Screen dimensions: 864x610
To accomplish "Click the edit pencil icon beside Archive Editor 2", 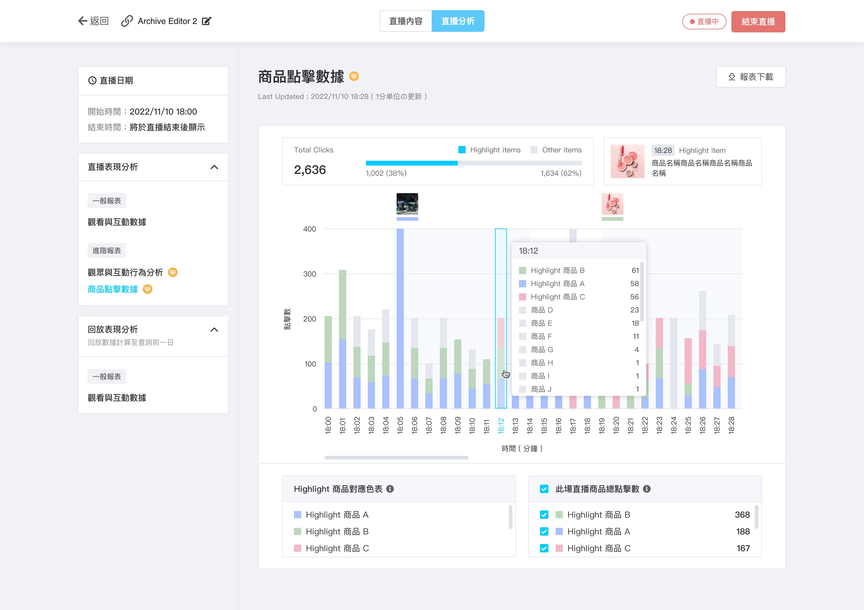I will 207,21.
